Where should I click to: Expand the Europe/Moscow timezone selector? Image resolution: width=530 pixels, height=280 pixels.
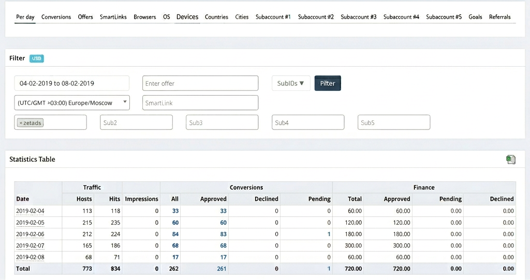[71, 103]
